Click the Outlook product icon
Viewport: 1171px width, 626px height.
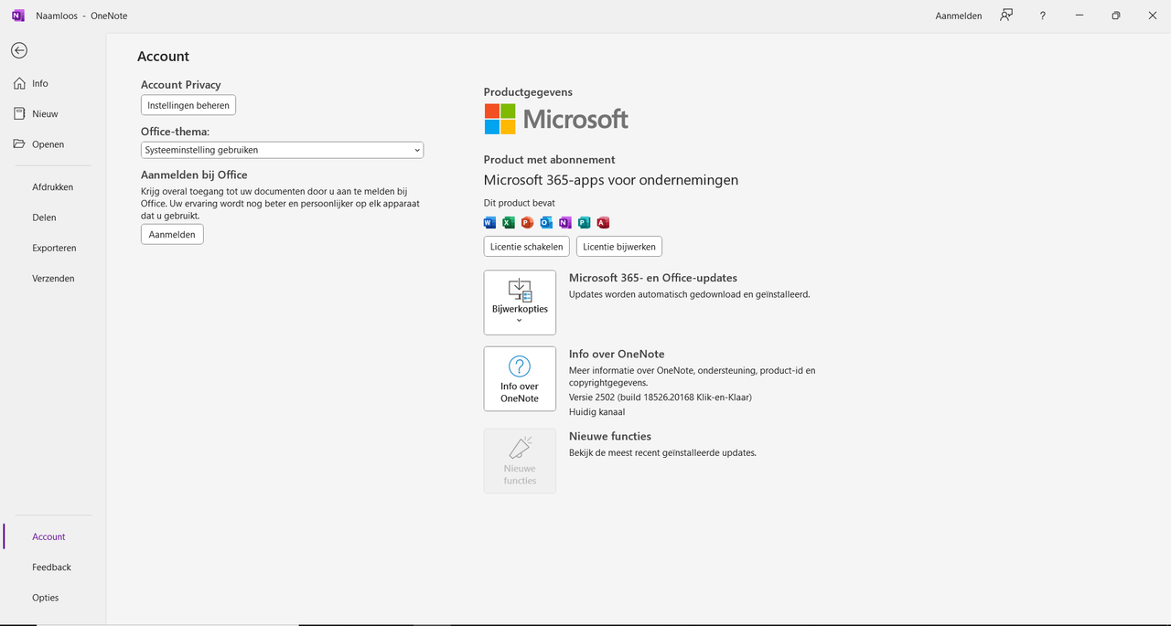click(x=546, y=222)
